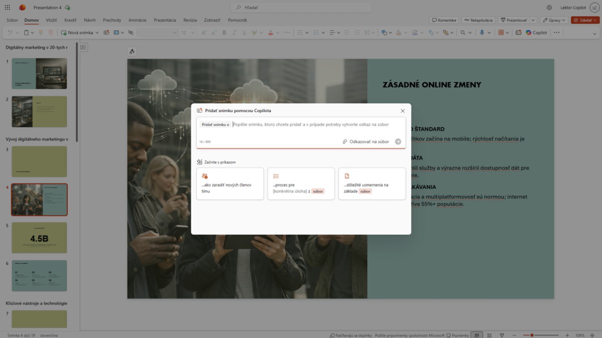
Task: Toggle the thumbnail pane collapse button
Action: pyautogui.click(x=83, y=48)
